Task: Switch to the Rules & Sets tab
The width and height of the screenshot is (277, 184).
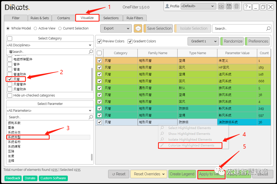Action: pos(40,18)
